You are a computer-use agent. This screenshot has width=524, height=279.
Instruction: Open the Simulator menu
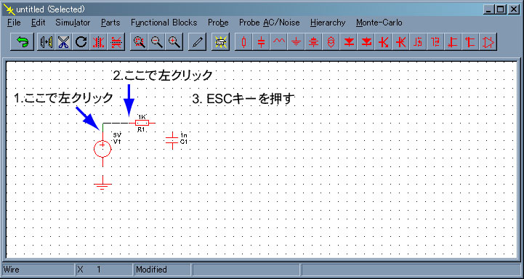73,23
